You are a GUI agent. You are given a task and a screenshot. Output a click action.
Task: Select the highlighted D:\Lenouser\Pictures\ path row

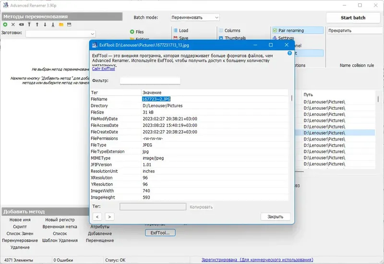tap(335, 133)
